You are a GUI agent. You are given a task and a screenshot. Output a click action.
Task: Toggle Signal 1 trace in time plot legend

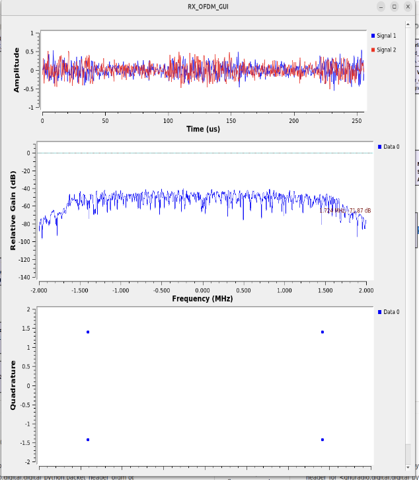[x=389, y=36]
